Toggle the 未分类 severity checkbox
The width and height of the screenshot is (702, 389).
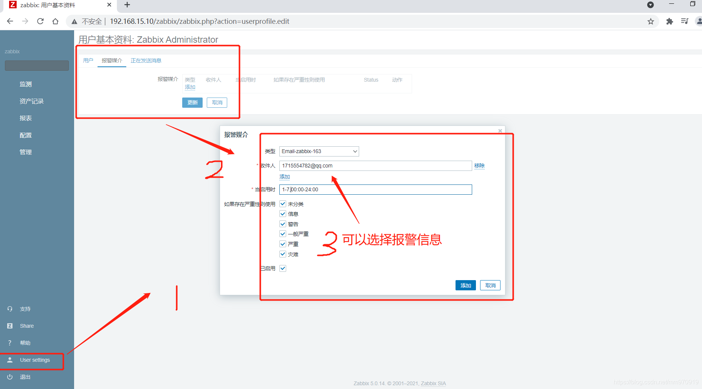[x=283, y=204]
